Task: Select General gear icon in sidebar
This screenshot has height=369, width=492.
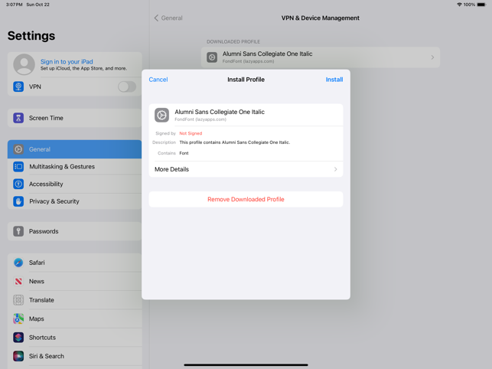Action: pos(18,149)
